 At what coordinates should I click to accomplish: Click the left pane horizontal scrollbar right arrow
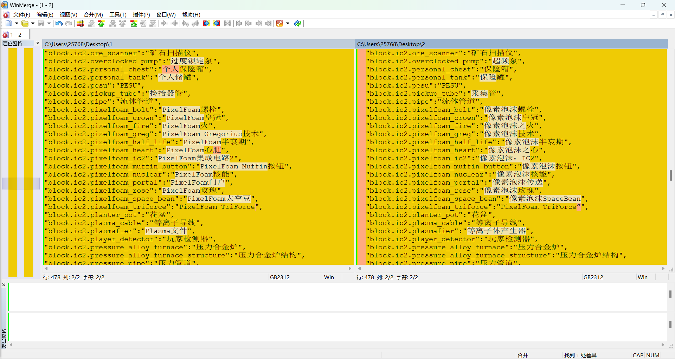click(349, 268)
